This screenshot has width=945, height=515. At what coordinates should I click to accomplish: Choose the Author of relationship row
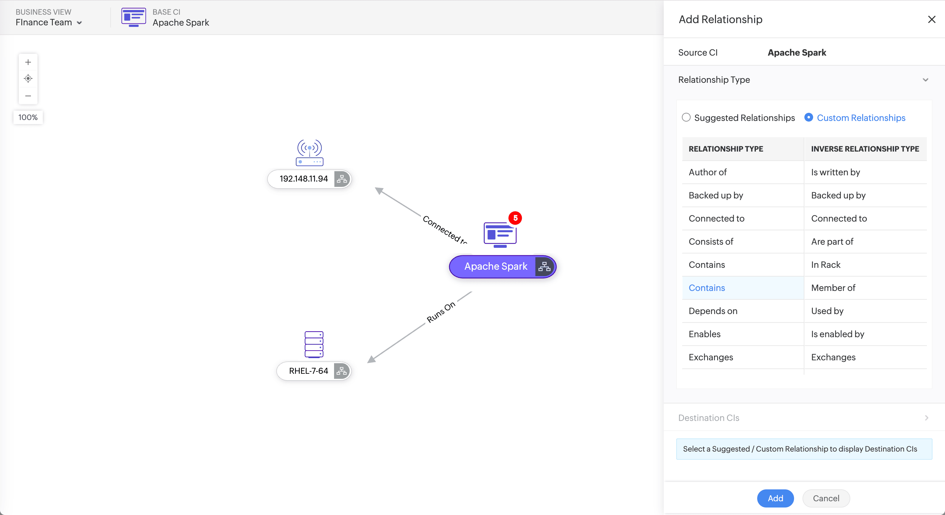707,172
